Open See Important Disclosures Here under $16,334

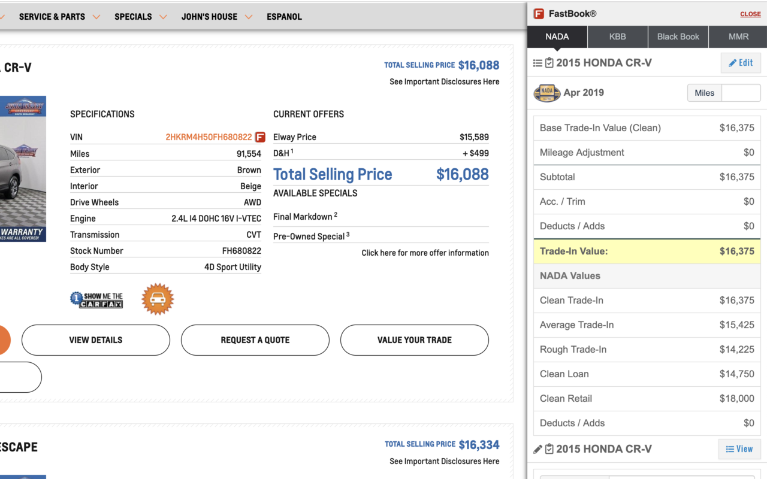pos(444,461)
